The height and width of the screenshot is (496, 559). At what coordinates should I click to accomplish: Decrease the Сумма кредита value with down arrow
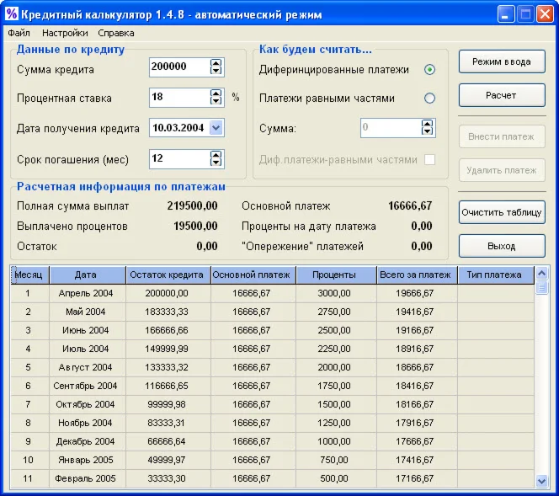(x=216, y=72)
